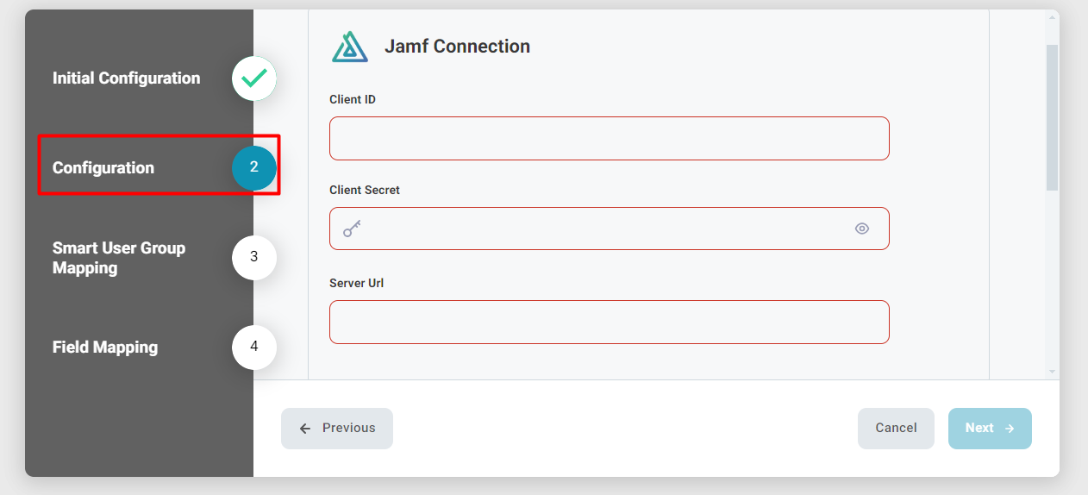Click the vertical scrollbar thumb

pos(1052,116)
